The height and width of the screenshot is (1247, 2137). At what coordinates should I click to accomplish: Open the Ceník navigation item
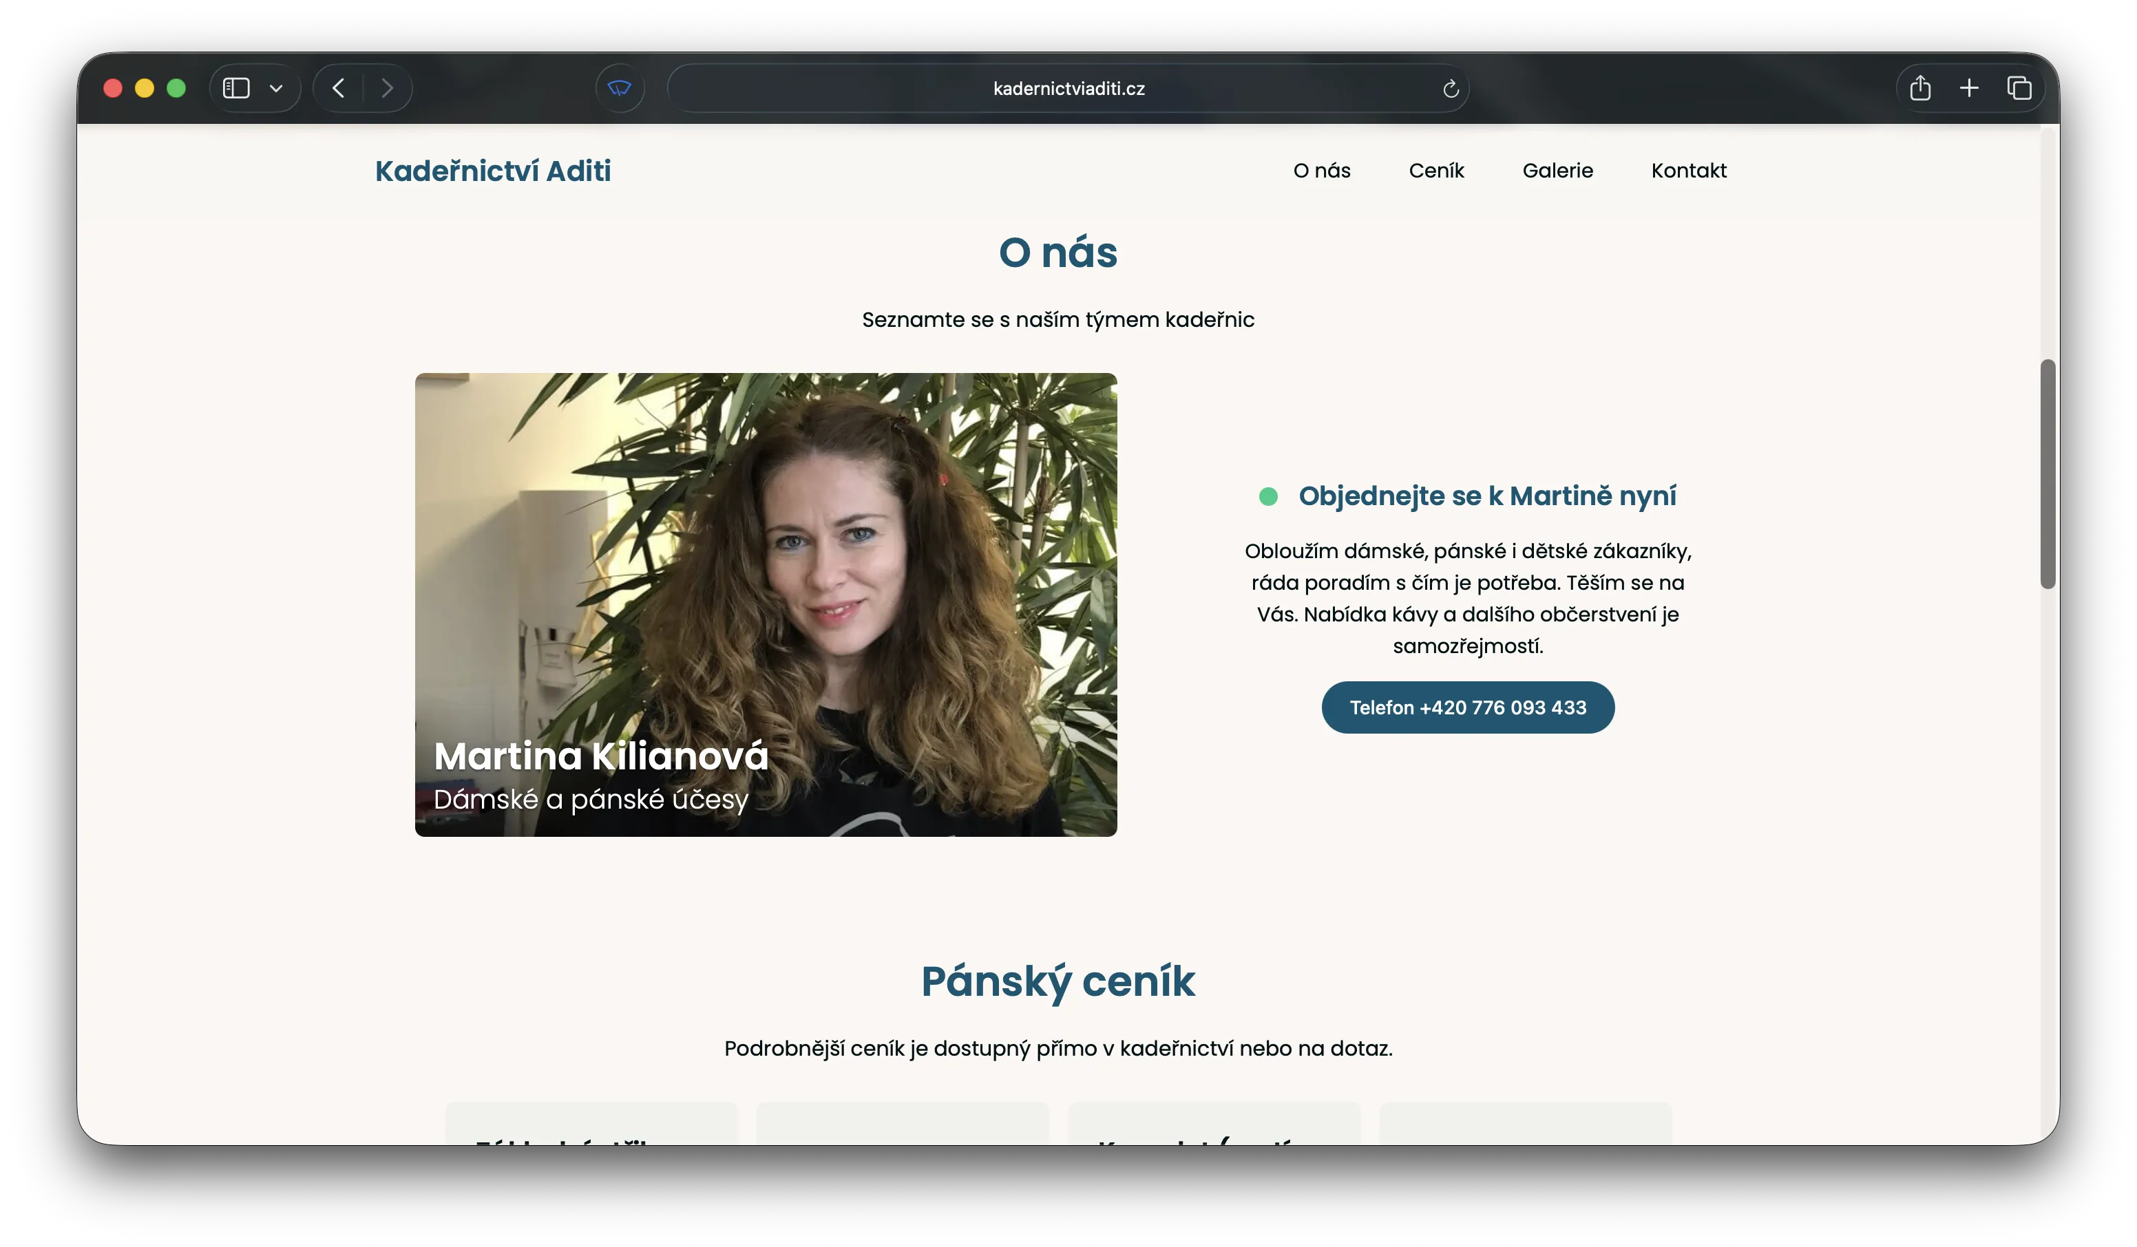tap(1435, 171)
